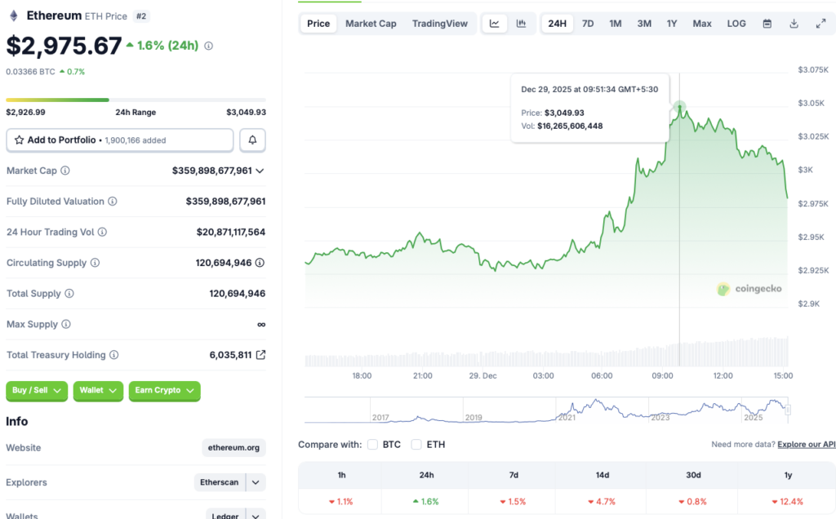Image resolution: width=836 pixels, height=519 pixels.
Task: Open the calendar date picker icon
Action: point(767,24)
